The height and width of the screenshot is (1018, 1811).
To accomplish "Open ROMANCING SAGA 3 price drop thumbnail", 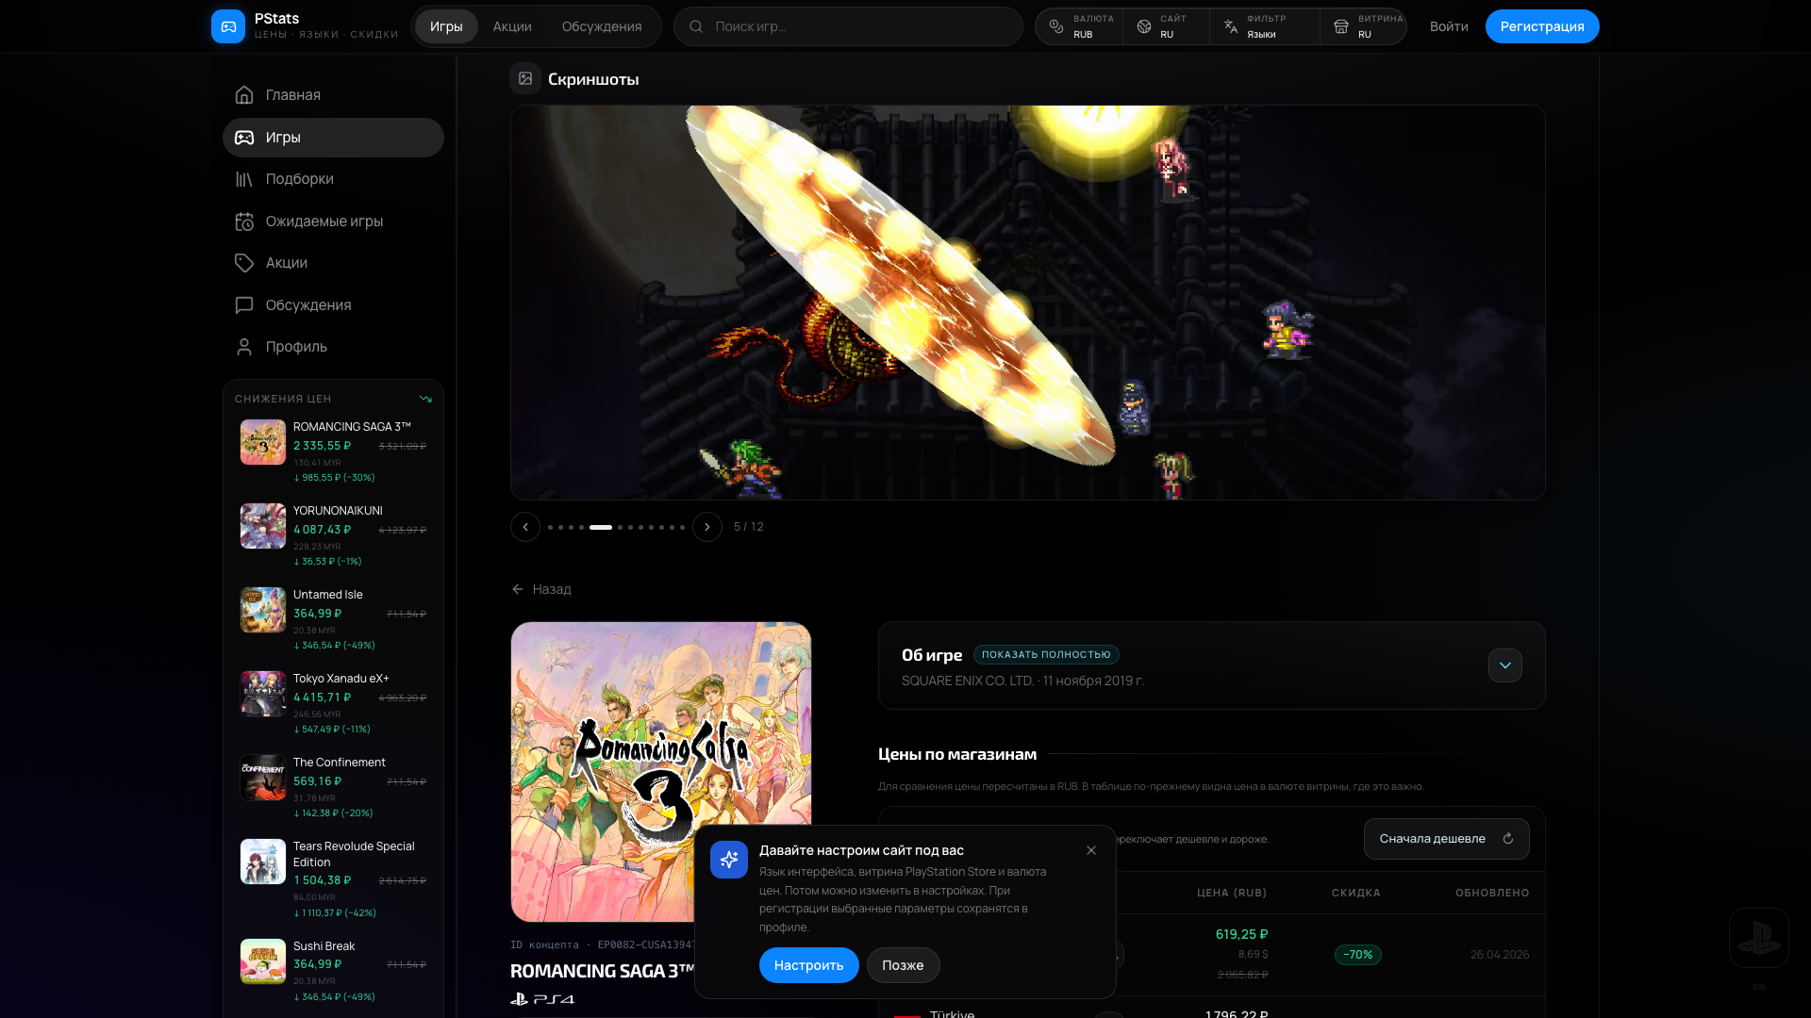I will click(x=263, y=442).
